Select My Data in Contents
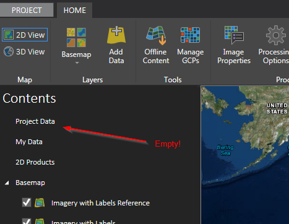The width and height of the screenshot is (289, 224). (29, 142)
